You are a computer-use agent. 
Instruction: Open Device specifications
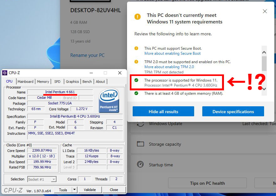pyautogui.click(x=233, y=111)
